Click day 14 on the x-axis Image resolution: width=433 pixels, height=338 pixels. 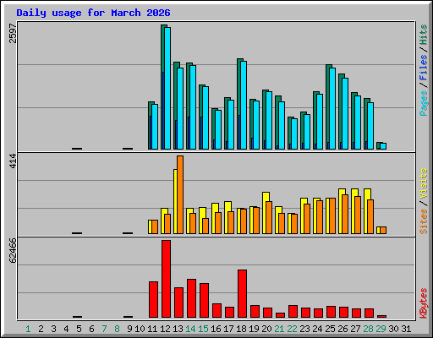[190, 329]
